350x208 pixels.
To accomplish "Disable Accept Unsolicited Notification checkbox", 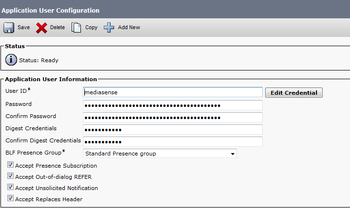I will pyautogui.click(x=10, y=188).
